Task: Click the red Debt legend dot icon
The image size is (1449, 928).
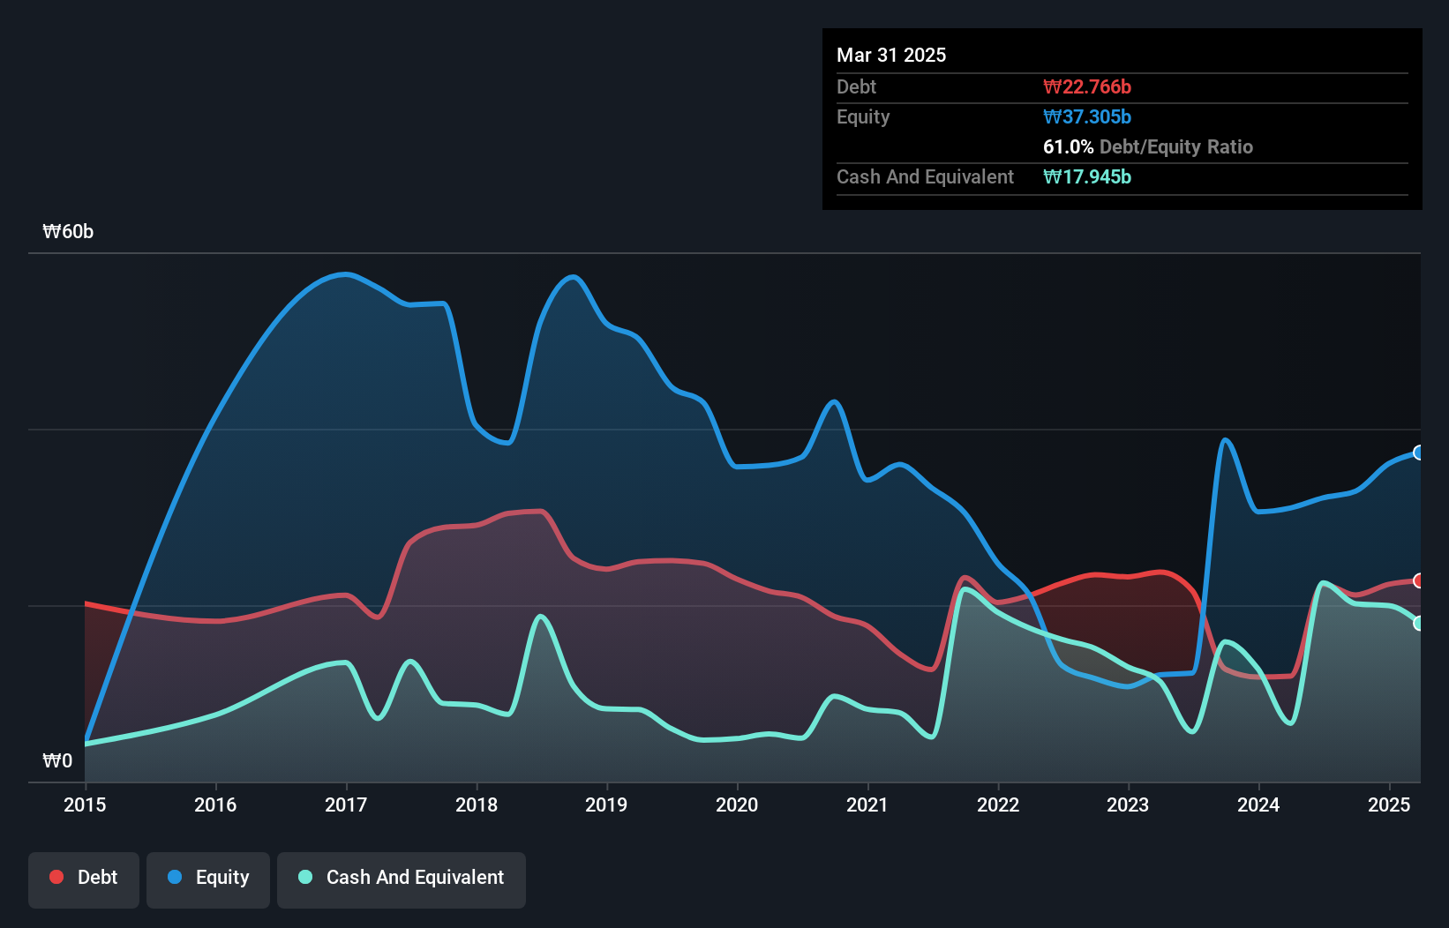Action: [x=55, y=877]
